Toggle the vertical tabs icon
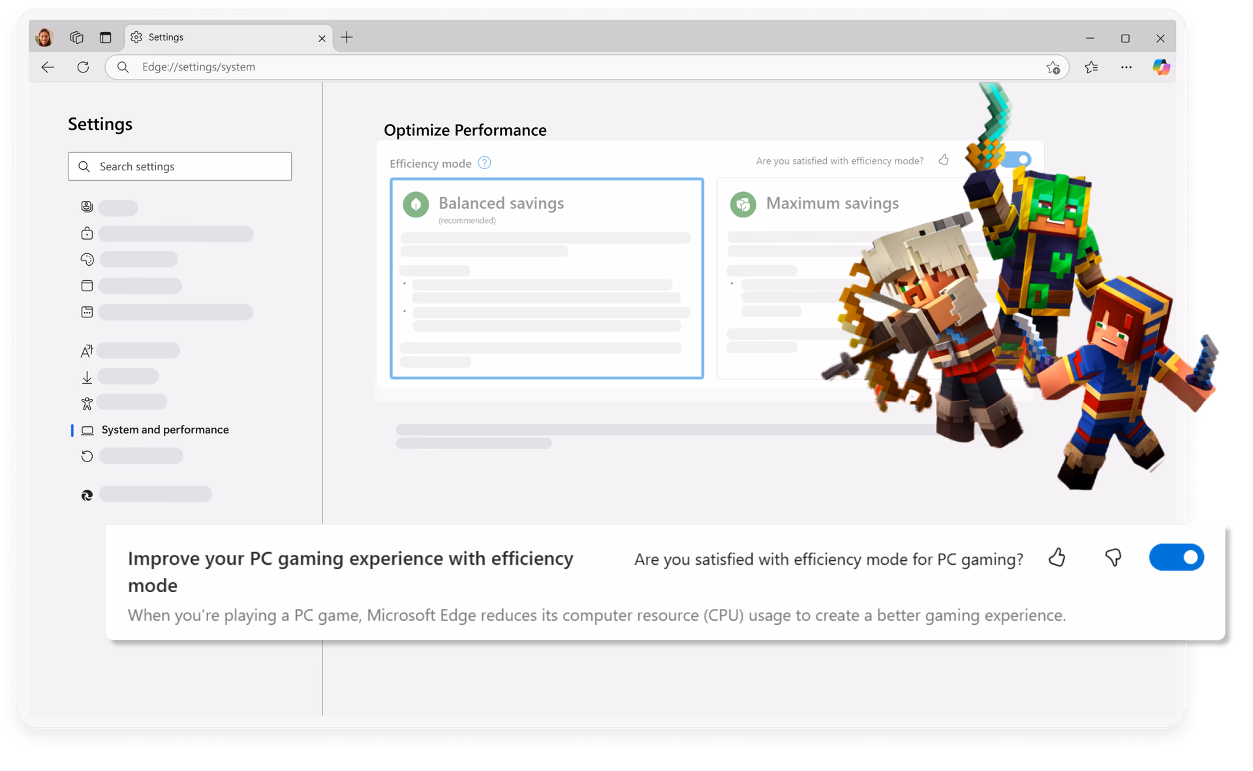This screenshot has height=771, width=1253. [105, 37]
